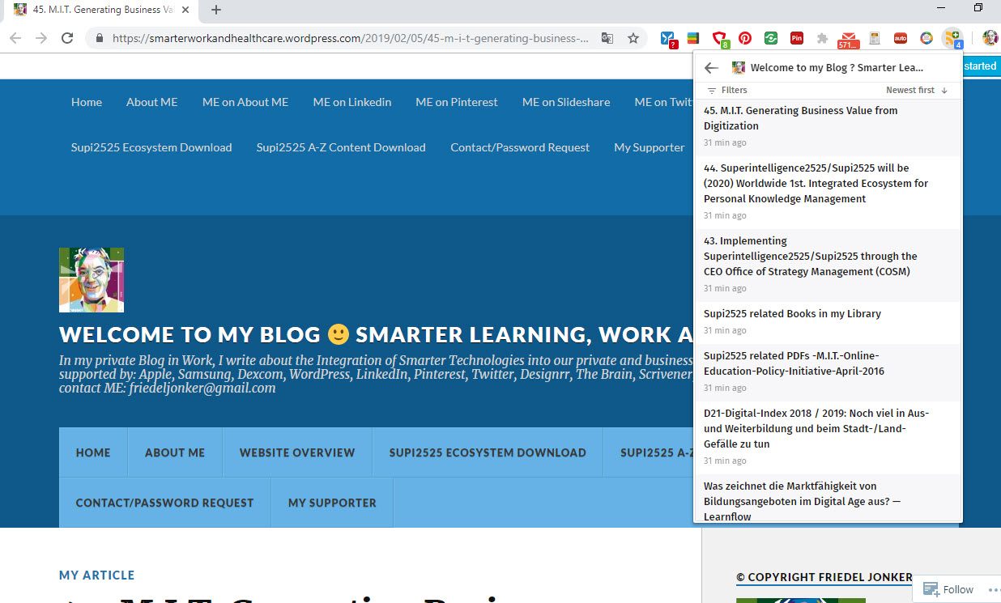Change the 'Newest first' sort order
The height and width of the screenshot is (603, 1001).
pyautogui.click(x=916, y=90)
